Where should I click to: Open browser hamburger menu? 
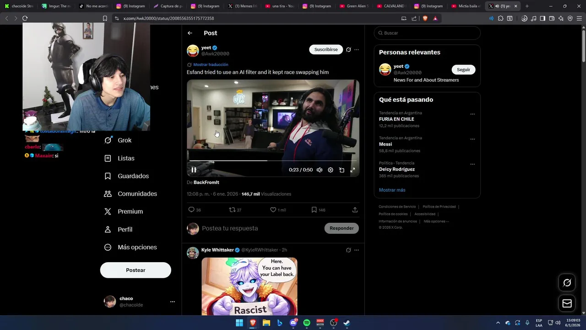click(x=579, y=18)
